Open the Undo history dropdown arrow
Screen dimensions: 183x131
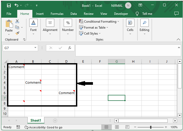(21, 5)
